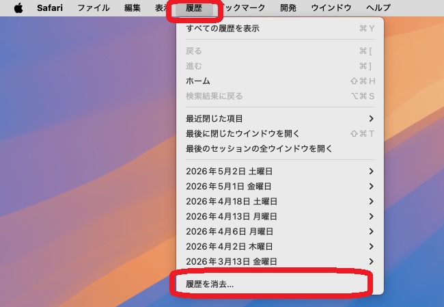The height and width of the screenshot is (307, 444).
Task: Open the 開発 menu
Action: click(288, 8)
